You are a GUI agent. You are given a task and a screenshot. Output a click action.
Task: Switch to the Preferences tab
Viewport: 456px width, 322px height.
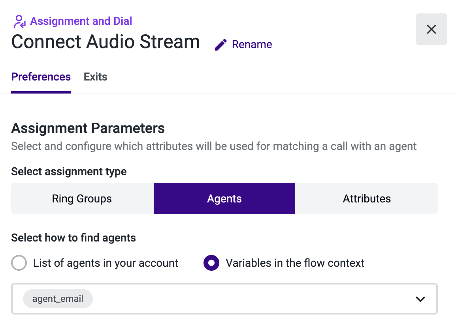click(x=41, y=77)
